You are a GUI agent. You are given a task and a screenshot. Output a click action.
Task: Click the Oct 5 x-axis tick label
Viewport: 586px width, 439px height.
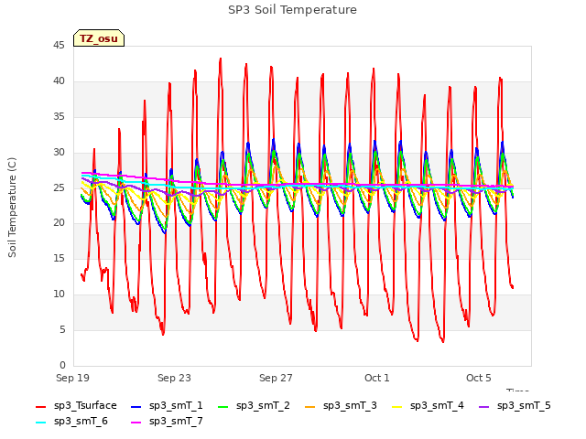(x=479, y=378)
